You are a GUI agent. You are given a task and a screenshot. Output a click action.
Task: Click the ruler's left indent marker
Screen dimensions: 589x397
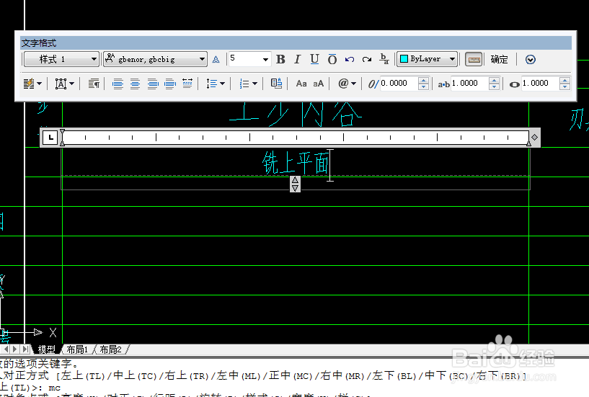[62, 143]
